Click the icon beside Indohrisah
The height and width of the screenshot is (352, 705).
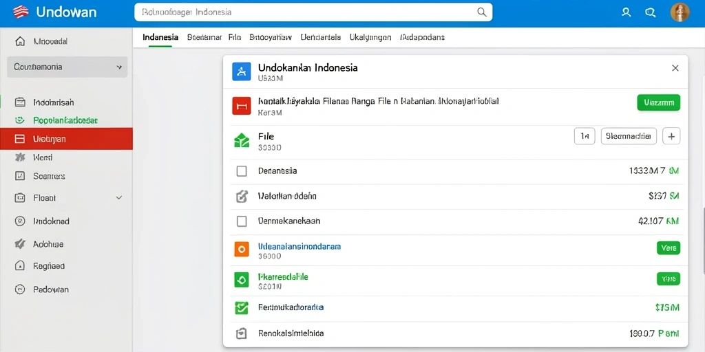[x=20, y=102]
